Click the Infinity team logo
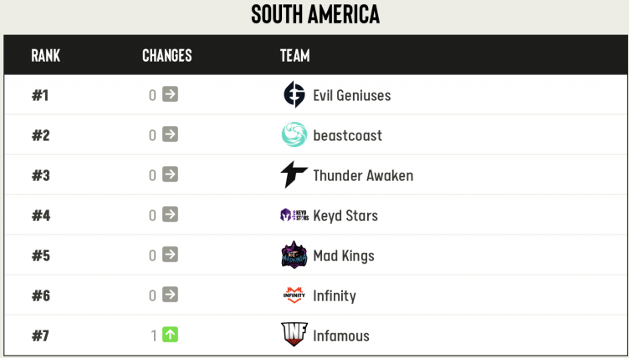This screenshot has height=358, width=629. coord(294,295)
